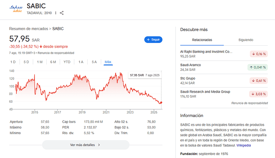The width and height of the screenshot is (275, 158).
Task: Select the 5 D chart range tab
Action: click(x=26, y=62)
